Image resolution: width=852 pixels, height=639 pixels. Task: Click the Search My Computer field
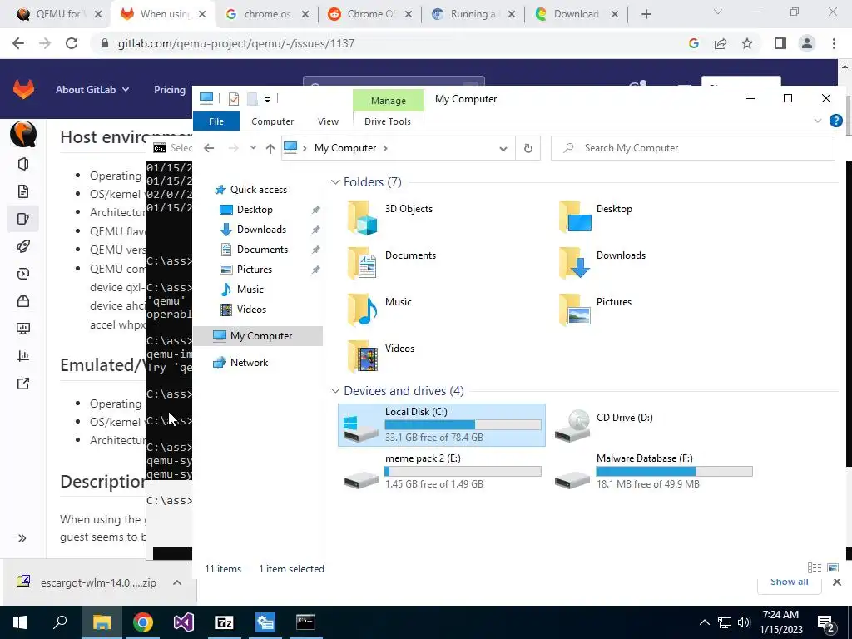(693, 148)
